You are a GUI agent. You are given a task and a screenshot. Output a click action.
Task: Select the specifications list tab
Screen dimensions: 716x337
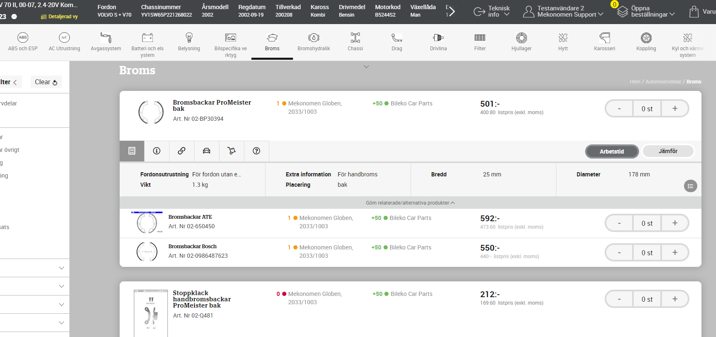click(132, 151)
